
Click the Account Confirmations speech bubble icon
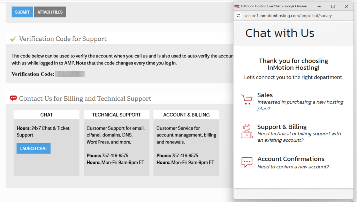247,162
